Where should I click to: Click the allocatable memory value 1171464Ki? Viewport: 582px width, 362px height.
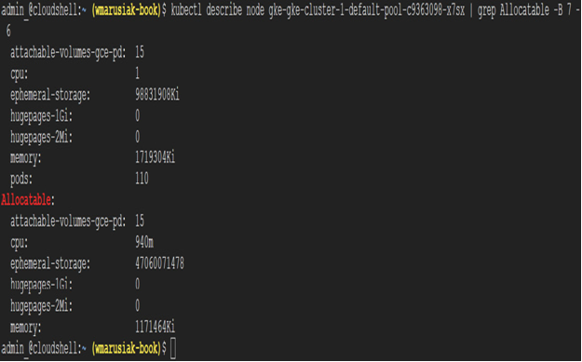pos(155,327)
